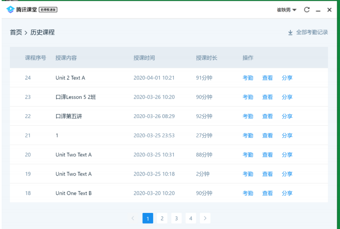This screenshot has width=340, height=229.
Task: Click 查看 for course 20 Unit Two Text A
Action: (267, 155)
